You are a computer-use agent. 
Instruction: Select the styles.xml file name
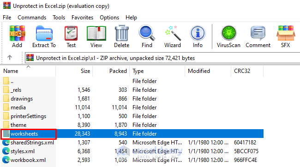tap(23, 151)
